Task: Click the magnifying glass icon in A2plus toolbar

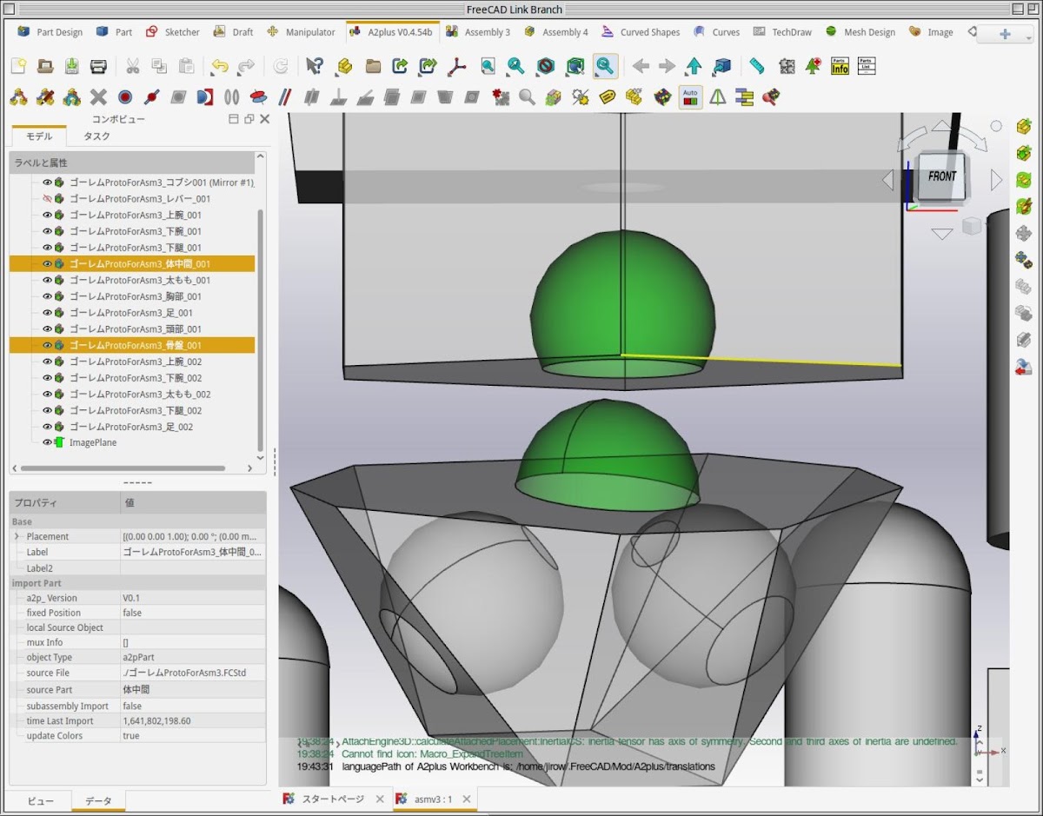Action: pos(527,96)
